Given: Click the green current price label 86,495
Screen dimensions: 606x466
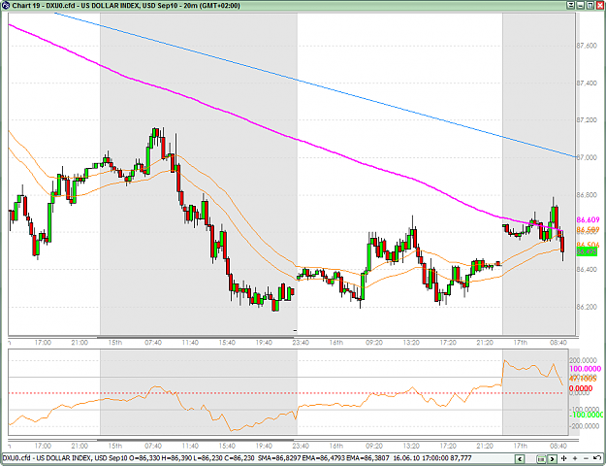Looking at the screenshot, I should coord(587,252).
